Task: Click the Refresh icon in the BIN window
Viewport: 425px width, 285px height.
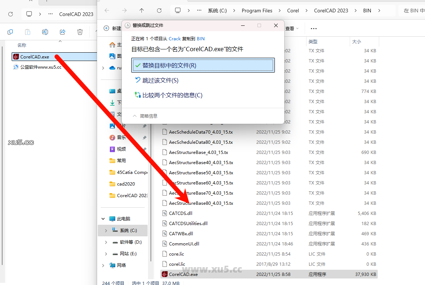Action: [159, 11]
